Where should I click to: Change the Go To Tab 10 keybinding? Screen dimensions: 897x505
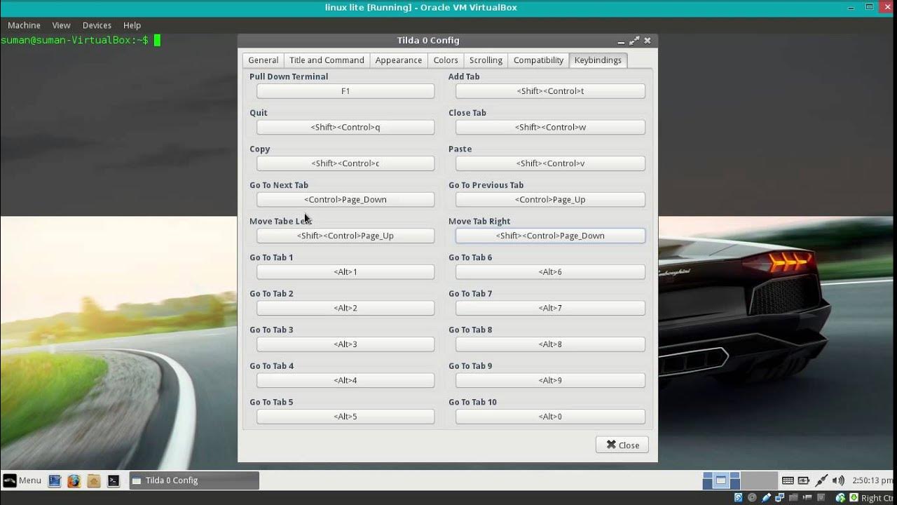tap(550, 417)
